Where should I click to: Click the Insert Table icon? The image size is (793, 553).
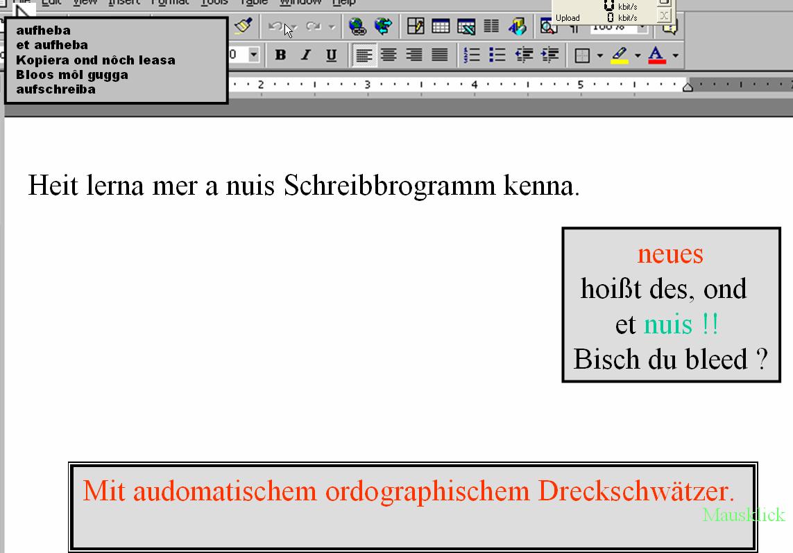[441, 27]
